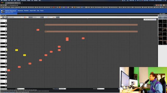Select the red A#4 note block
The height and width of the screenshot is (93, 167).
coord(51,52)
